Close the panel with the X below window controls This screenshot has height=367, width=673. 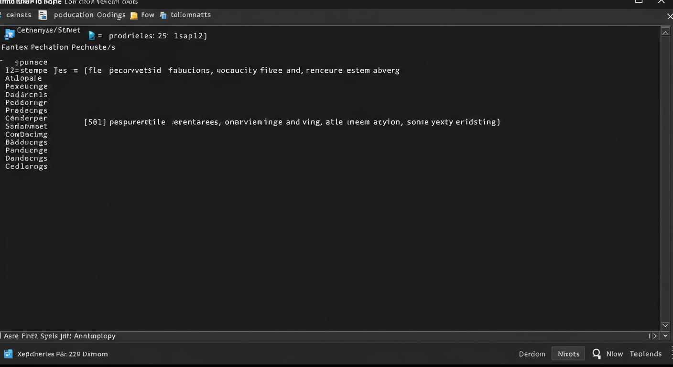click(x=669, y=17)
